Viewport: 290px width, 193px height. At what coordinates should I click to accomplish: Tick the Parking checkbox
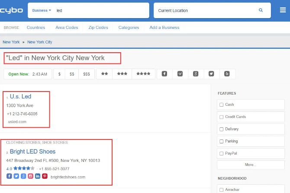[222, 141]
